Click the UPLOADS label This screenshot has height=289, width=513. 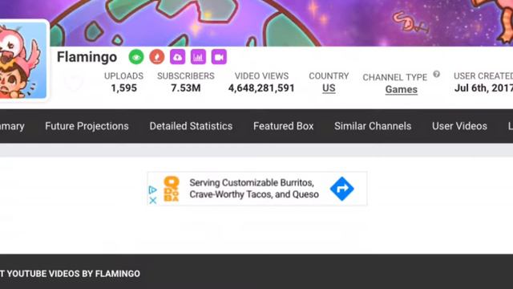(x=123, y=76)
